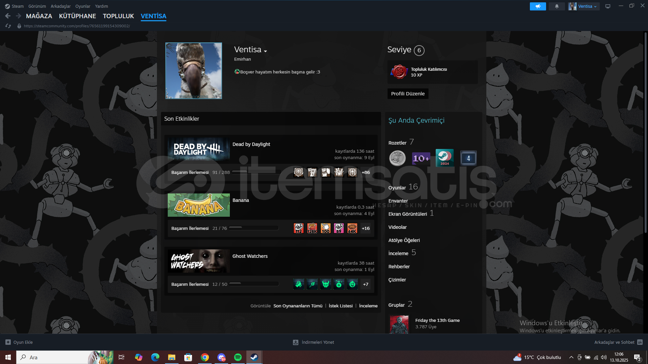Open the Steam Awards 2024 badge
The width and height of the screenshot is (648, 364).
[x=444, y=158]
